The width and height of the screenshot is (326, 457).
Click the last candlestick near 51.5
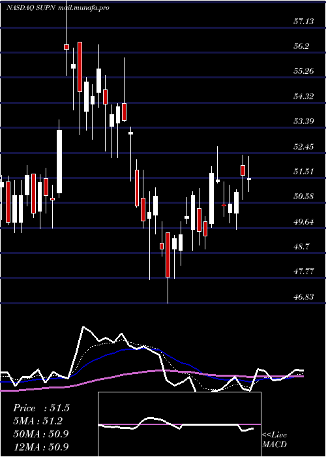tap(249, 180)
